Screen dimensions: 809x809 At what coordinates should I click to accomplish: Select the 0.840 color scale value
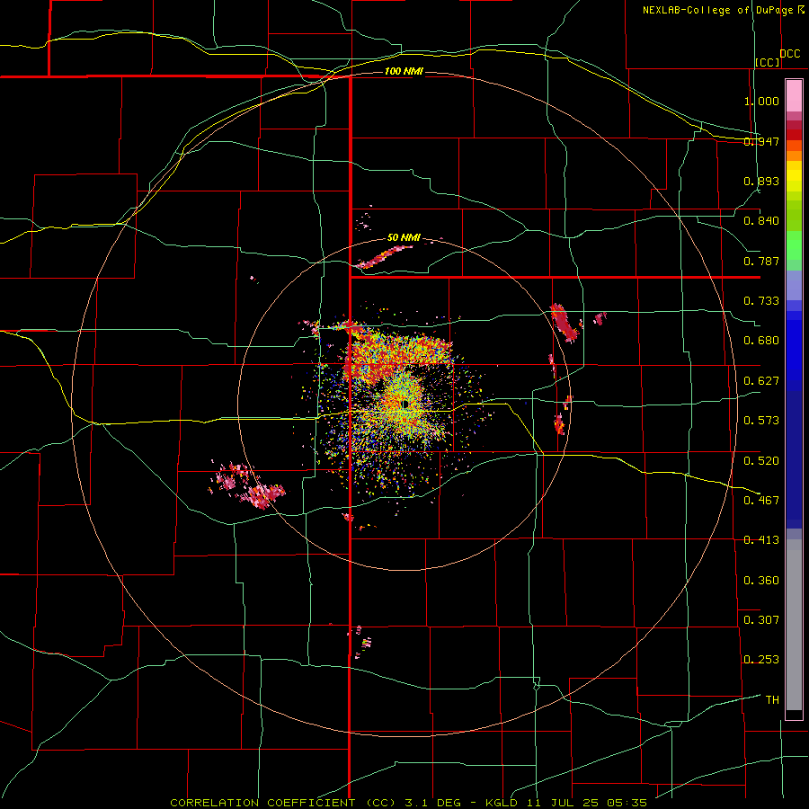(x=761, y=221)
